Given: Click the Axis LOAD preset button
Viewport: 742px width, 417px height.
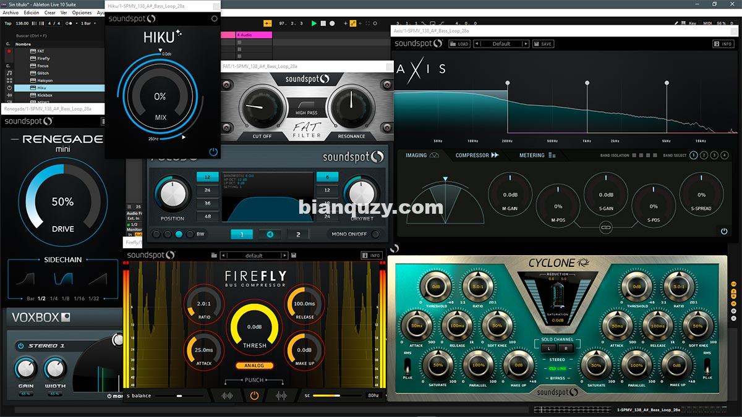Looking at the screenshot, I should coord(459,44).
